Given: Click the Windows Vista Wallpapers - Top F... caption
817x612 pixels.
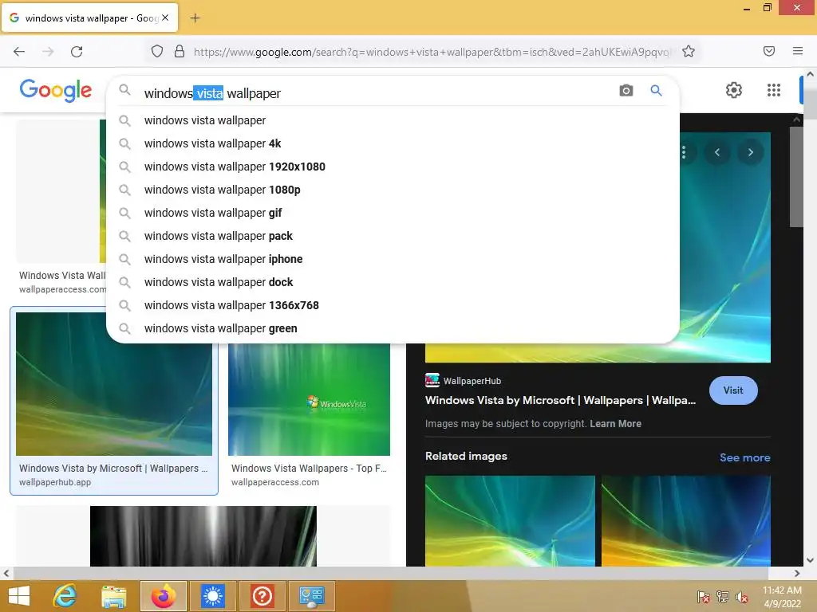Looking at the screenshot, I should tap(309, 469).
